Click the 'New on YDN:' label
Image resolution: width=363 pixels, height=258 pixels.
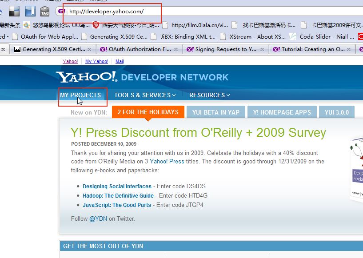[89, 112]
